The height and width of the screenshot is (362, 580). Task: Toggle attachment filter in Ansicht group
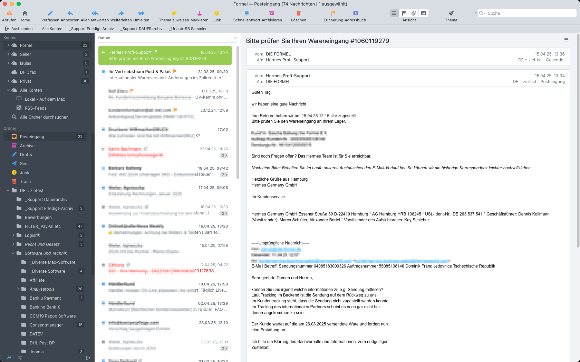coord(414,13)
